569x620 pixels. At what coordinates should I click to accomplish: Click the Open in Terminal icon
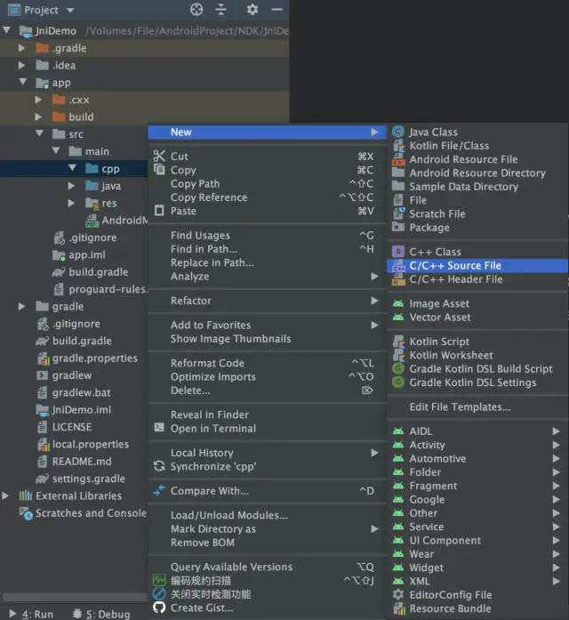point(159,429)
